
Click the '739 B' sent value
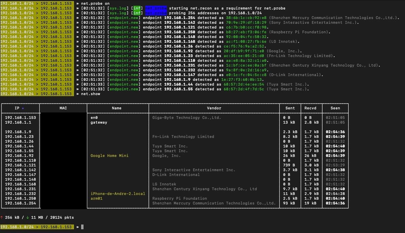[289, 165]
